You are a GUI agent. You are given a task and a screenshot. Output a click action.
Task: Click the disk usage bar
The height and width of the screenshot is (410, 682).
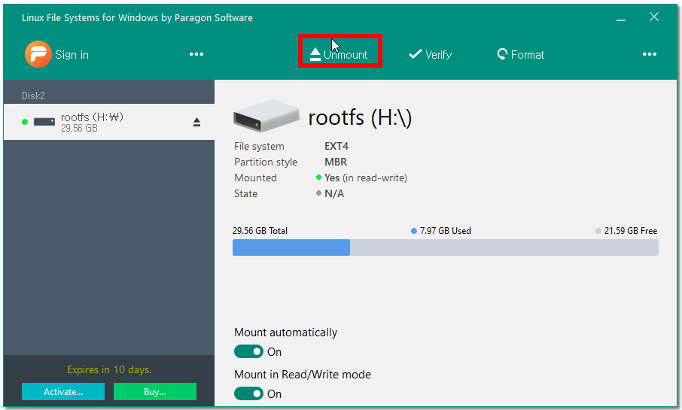click(x=446, y=248)
